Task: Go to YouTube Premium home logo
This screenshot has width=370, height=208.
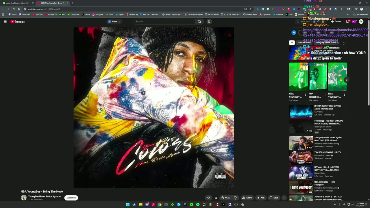Action: click(x=18, y=21)
